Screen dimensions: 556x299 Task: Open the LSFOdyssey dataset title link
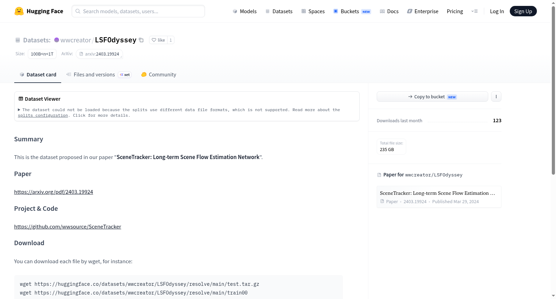[115, 40]
